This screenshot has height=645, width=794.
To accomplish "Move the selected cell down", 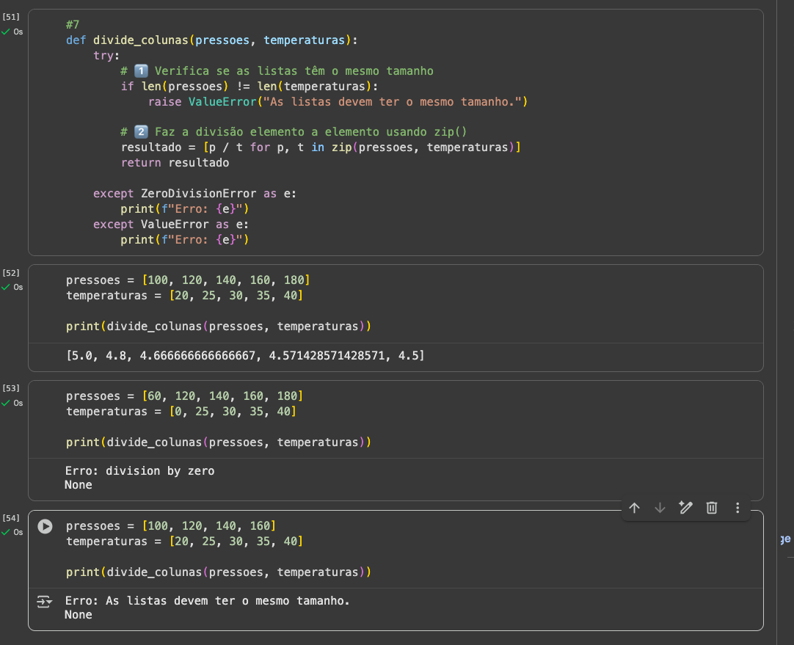I will pyautogui.click(x=660, y=508).
